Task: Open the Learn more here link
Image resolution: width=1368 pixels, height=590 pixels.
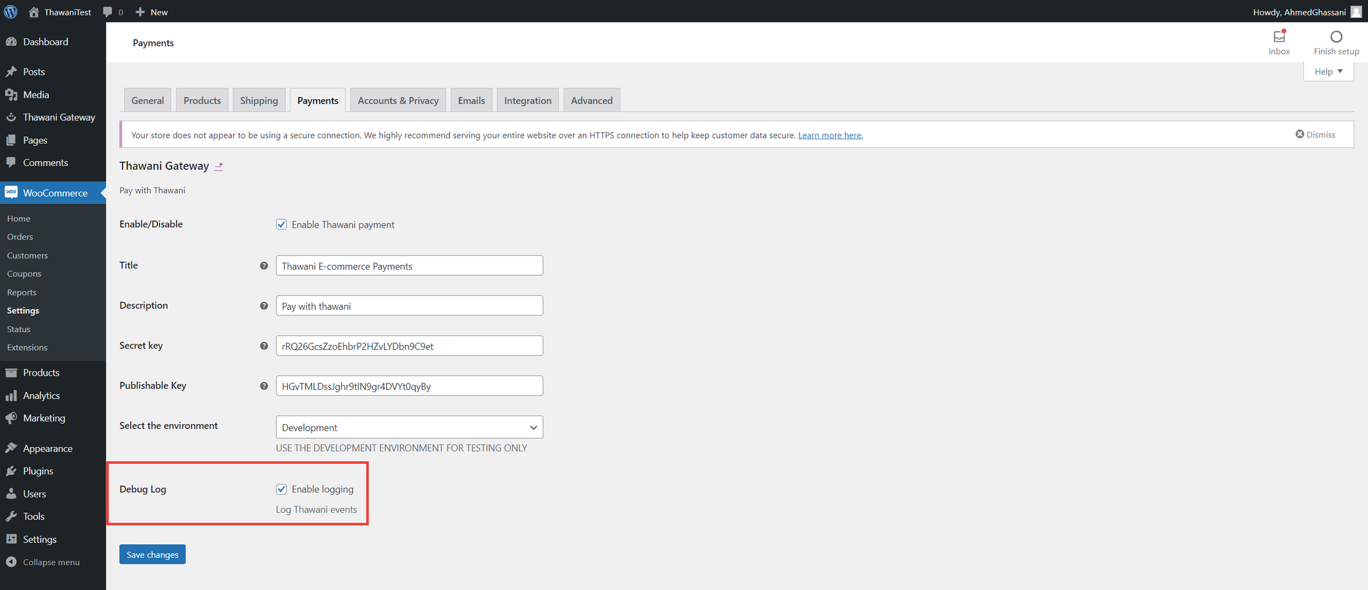Action: point(830,135)
